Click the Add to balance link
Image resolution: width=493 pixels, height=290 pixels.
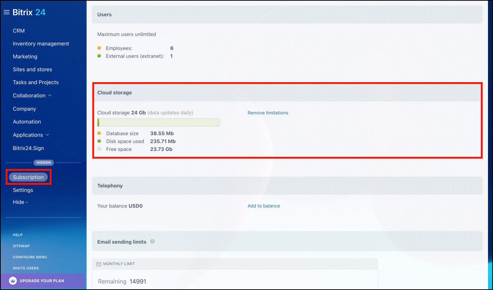coord(264,206)
